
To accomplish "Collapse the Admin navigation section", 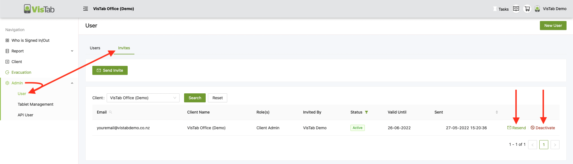I will (72, 83).
